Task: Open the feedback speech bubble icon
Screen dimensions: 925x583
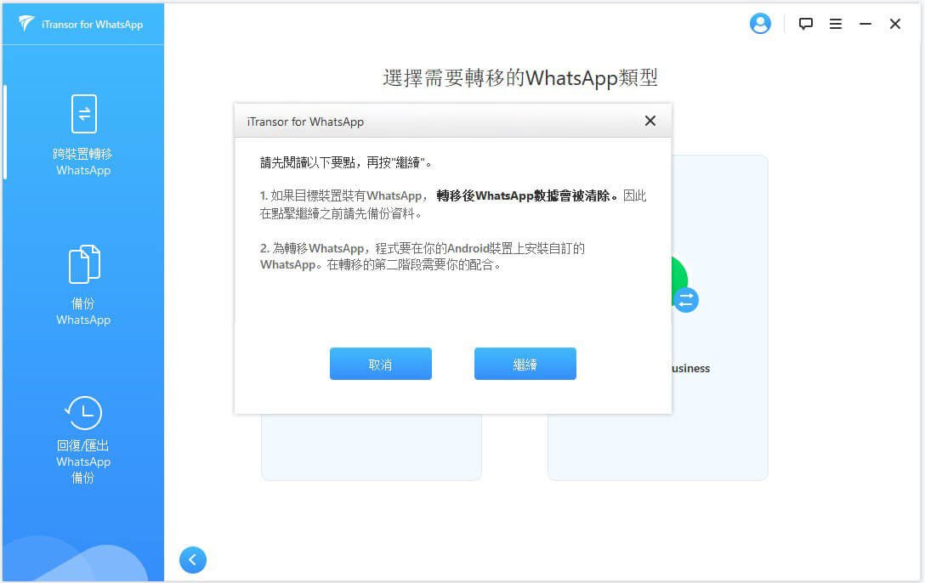Action: click(x=806, y=24)
